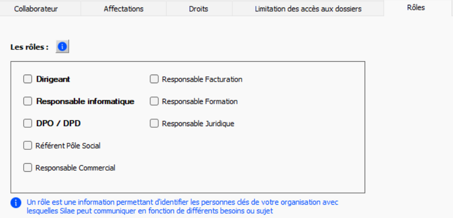Click the blue text explaining what a role is
The height and width of the screenshot is (218, 453).
[x=183, y=207]
